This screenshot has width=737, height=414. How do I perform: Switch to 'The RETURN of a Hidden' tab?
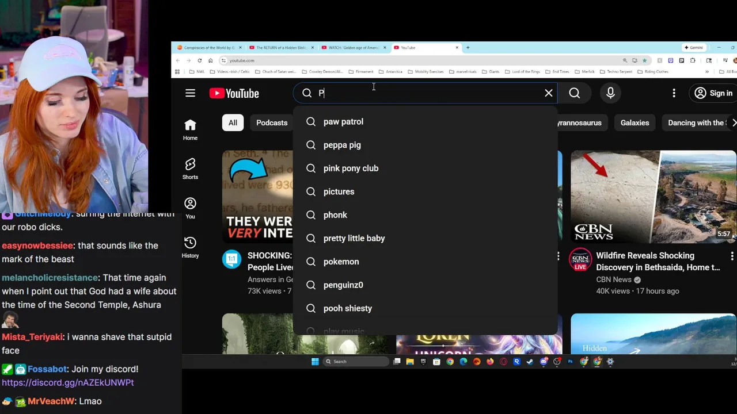tap(281, 48)
